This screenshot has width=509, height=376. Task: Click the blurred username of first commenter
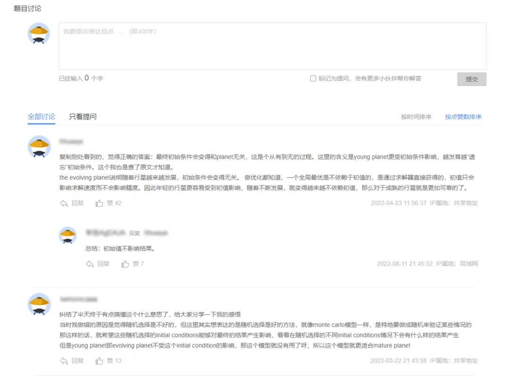pyautogui.click(x=71, y=141)
